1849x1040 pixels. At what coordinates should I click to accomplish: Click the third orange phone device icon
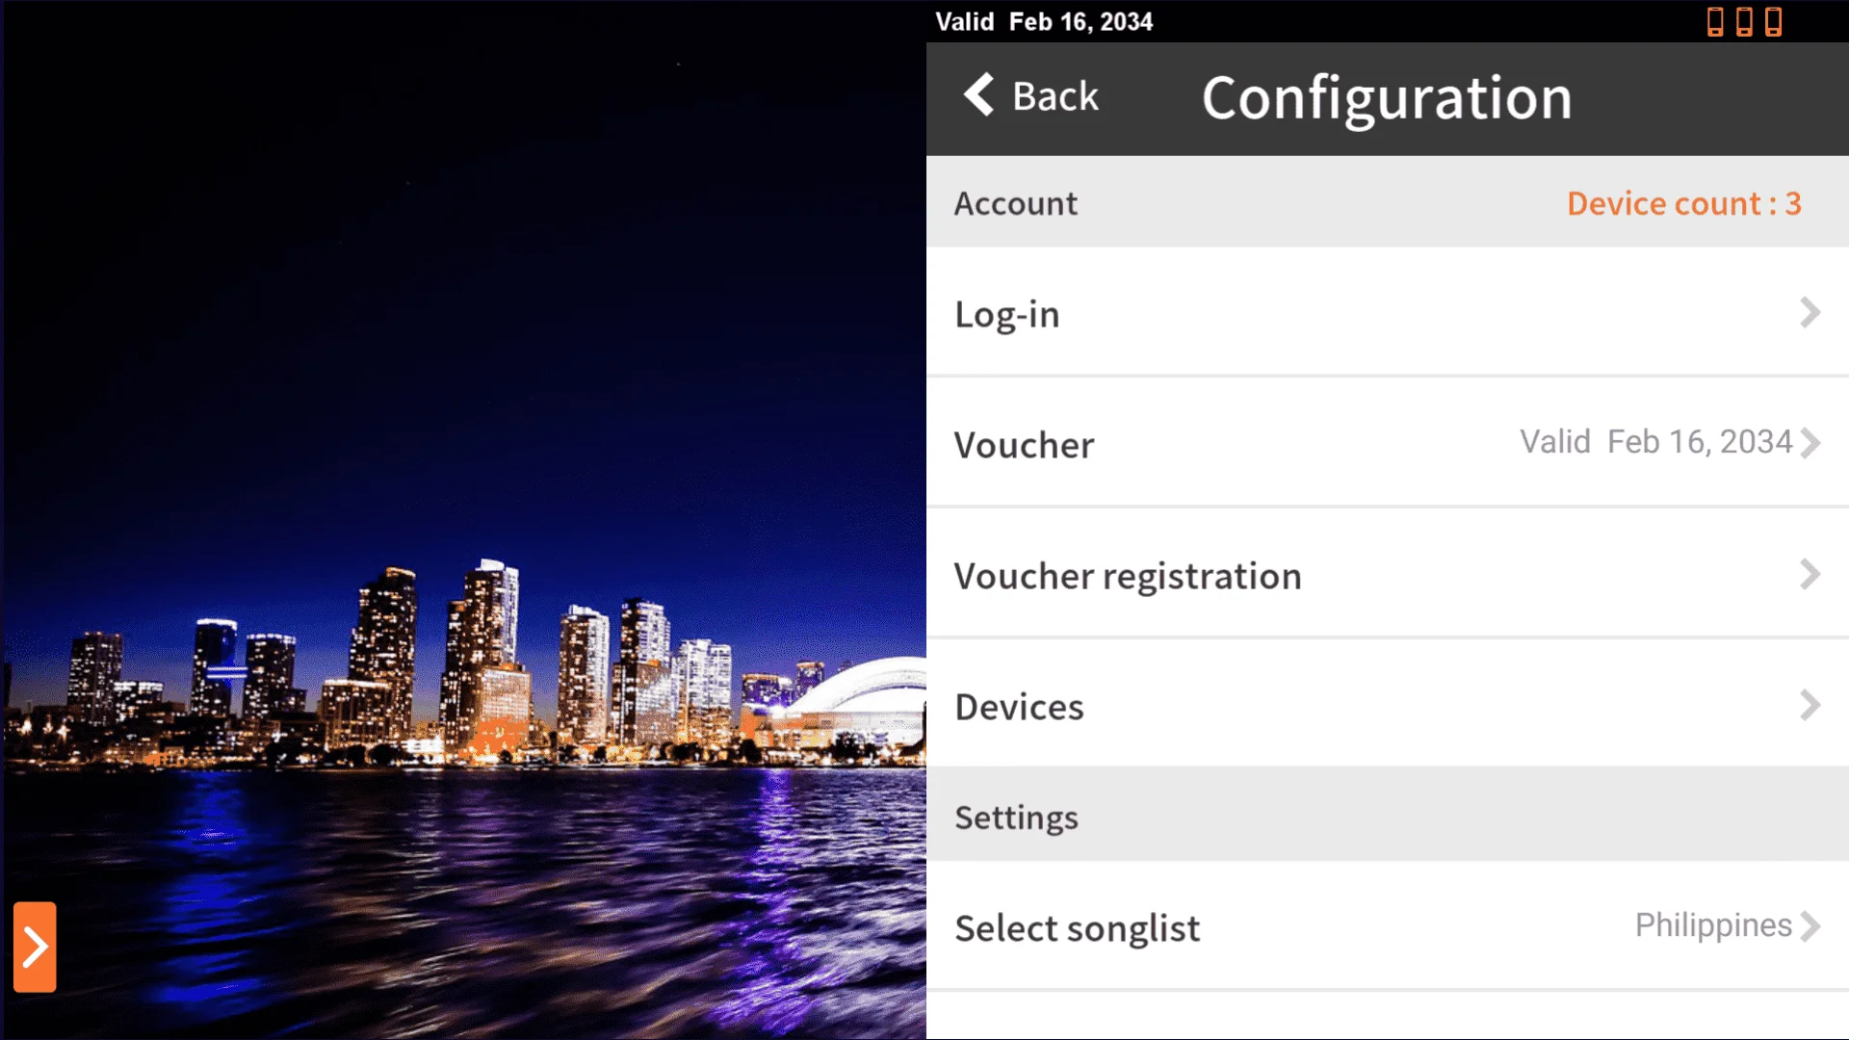pyautogui.click(x=1773, y=21)
